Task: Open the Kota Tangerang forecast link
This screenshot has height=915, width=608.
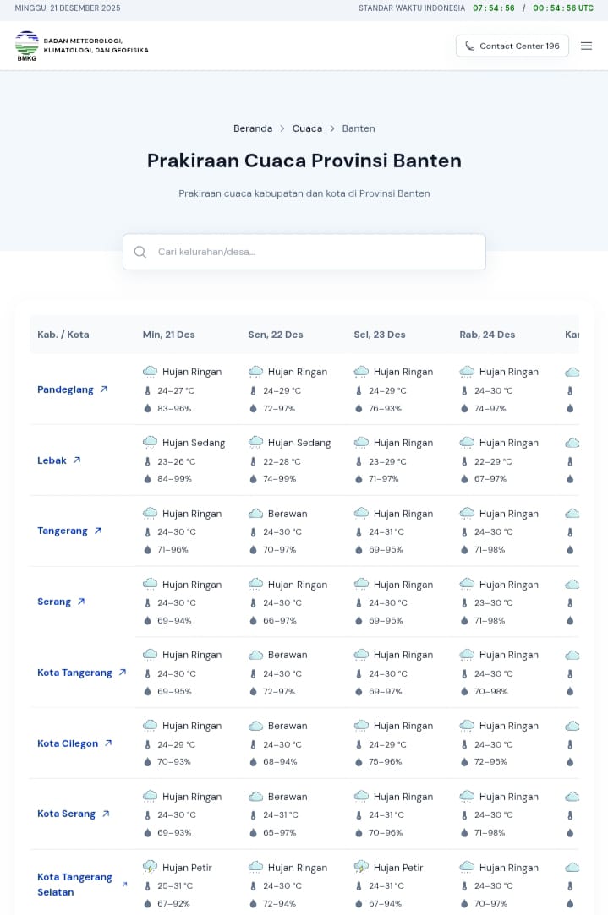Action: coord(74,673)
